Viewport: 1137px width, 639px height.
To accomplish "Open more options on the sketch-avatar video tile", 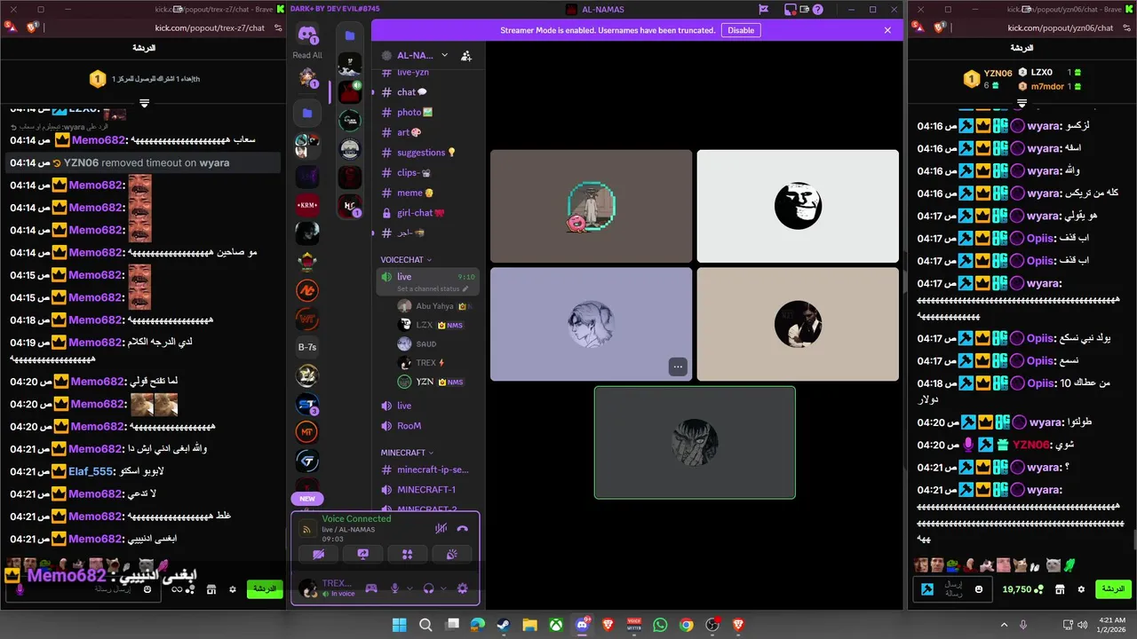I will pos(678,367).
